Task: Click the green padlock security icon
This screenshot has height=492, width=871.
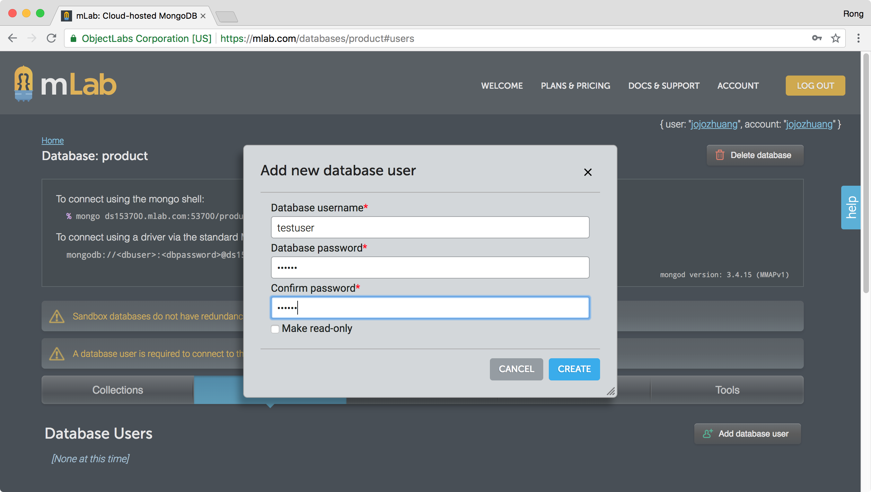Action: click(x=73, y=38)
